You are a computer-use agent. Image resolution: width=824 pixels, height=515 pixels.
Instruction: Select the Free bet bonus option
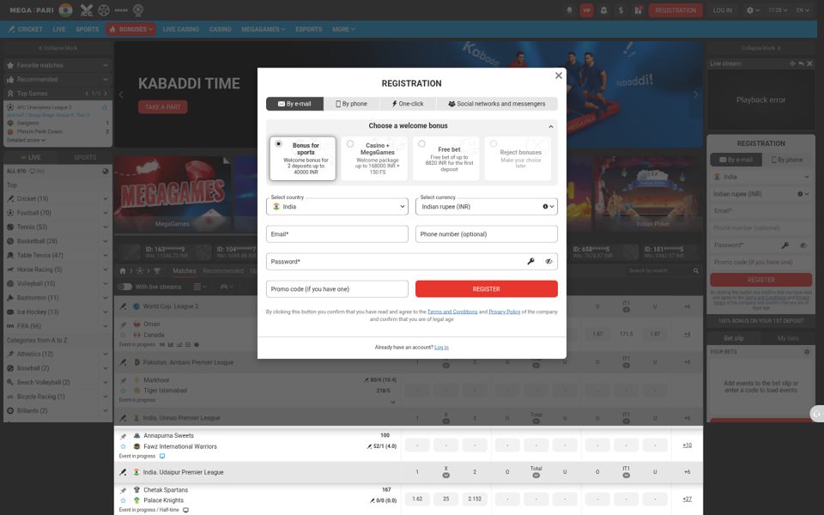coord(445,159)
